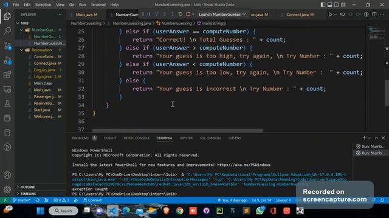Open Remote Explorer in activity bar
The height and width of the screenshot is (218, 389).
coord(7,89)
